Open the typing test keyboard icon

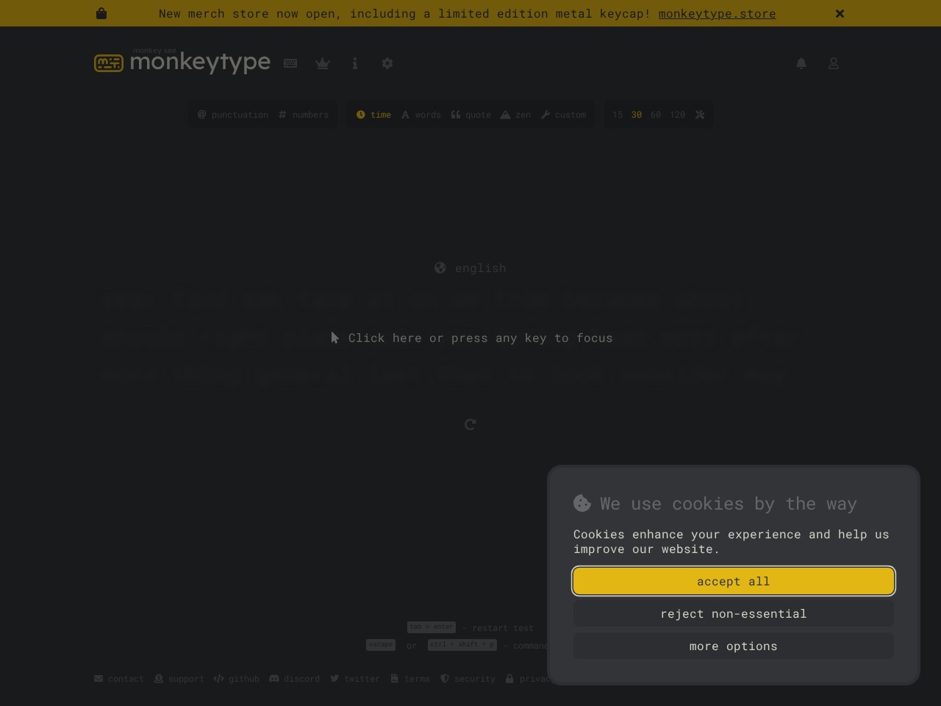290,63
